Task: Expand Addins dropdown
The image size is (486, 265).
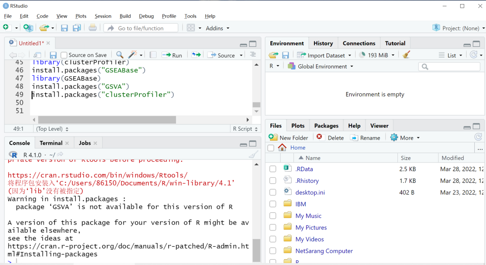Action: tap(218, 28)
